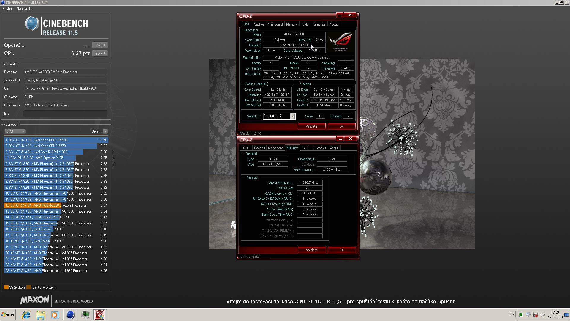Select the CPU benchmark Spustit button
This screenshot has height=321, width=570.
point(100,53)
